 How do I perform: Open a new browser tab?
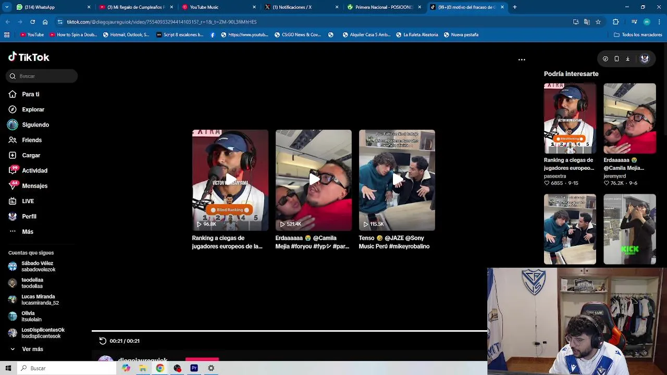[x=515, y=7]
